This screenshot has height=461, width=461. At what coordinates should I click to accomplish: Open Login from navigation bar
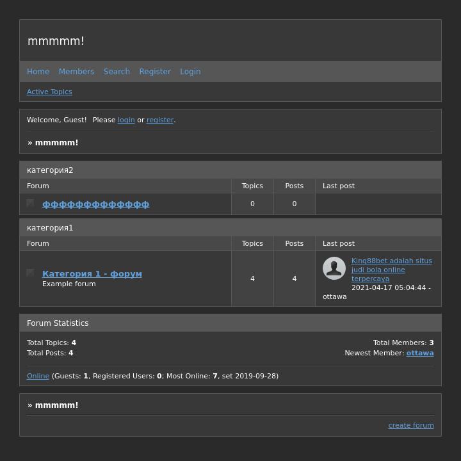click(190, 72)
